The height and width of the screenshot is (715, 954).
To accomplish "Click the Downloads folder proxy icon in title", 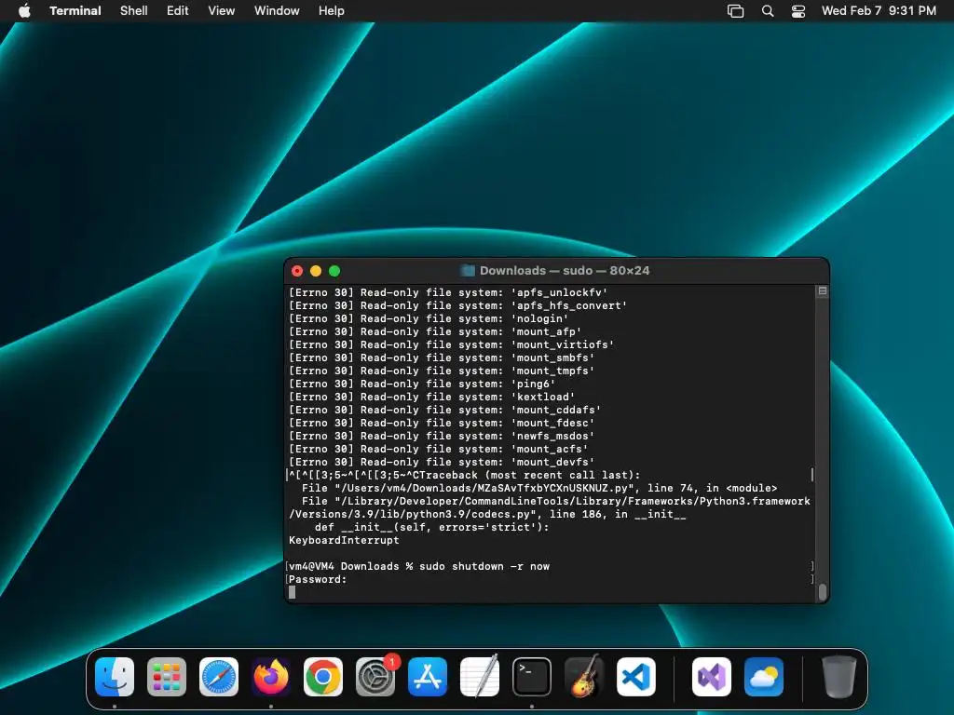I will [x=468, y=271].
